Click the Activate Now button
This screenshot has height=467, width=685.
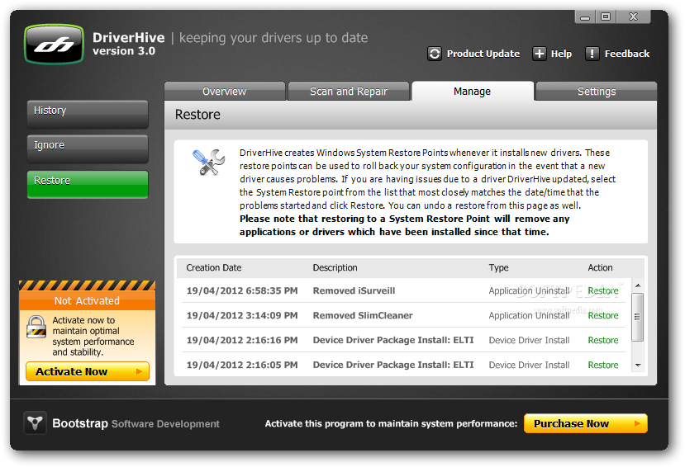[x=88, y=371]
